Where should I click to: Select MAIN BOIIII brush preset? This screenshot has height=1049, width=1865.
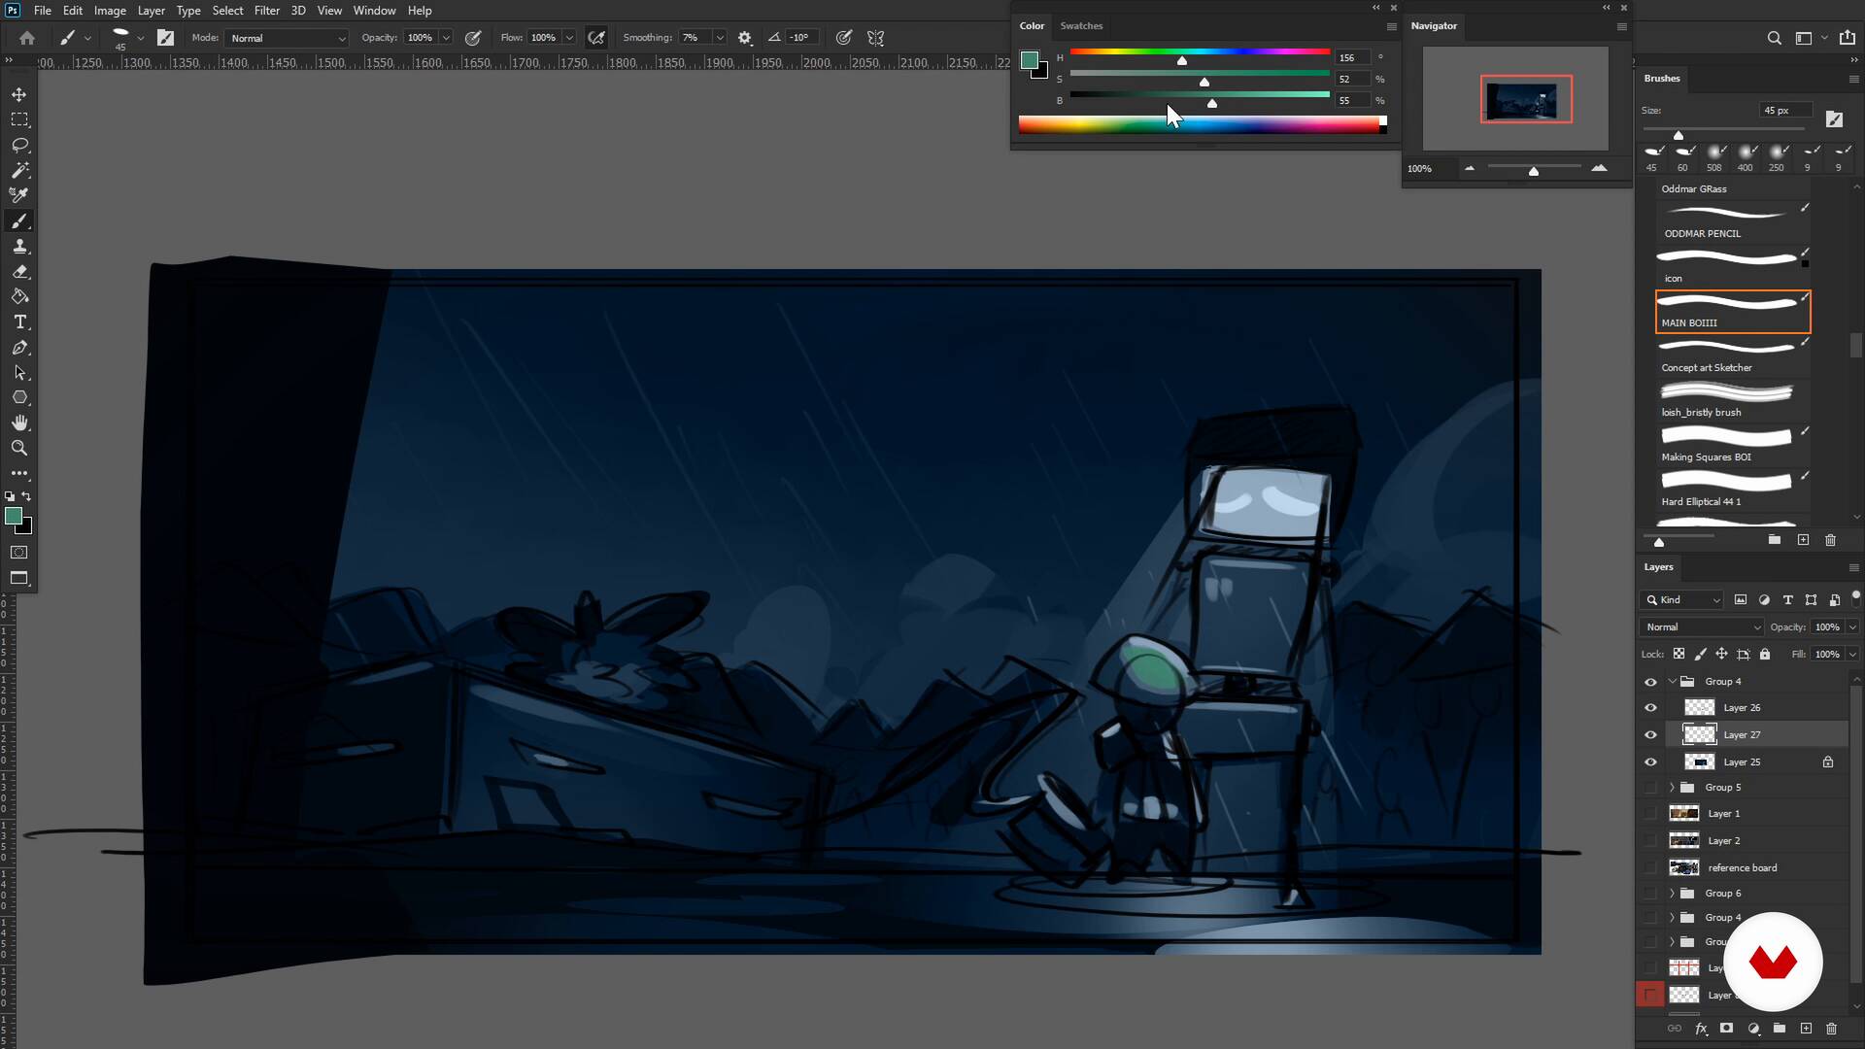click(x=1733, y=312)
